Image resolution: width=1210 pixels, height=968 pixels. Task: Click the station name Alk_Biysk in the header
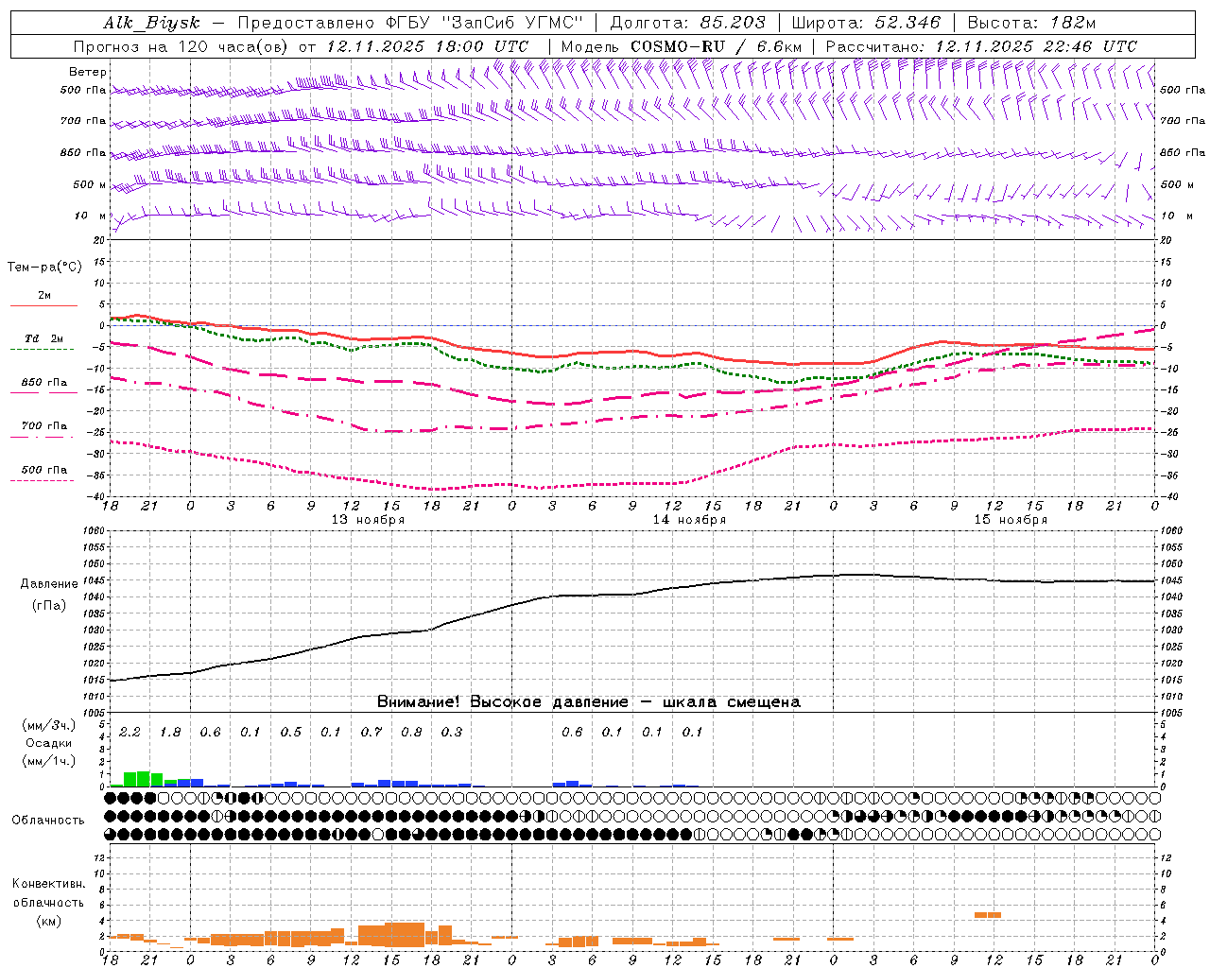[x=151, y=23]
